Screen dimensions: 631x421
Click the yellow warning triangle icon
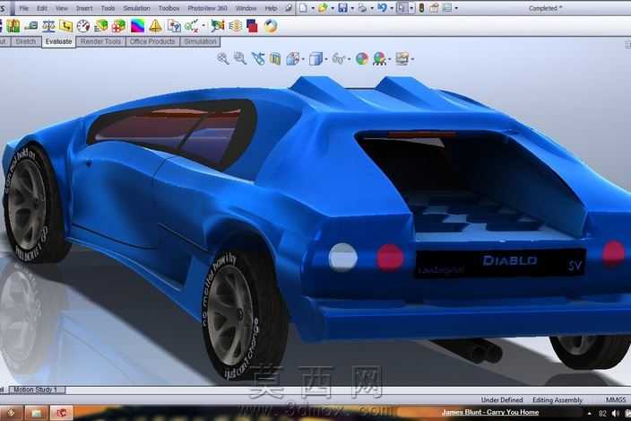coord(155,26)
